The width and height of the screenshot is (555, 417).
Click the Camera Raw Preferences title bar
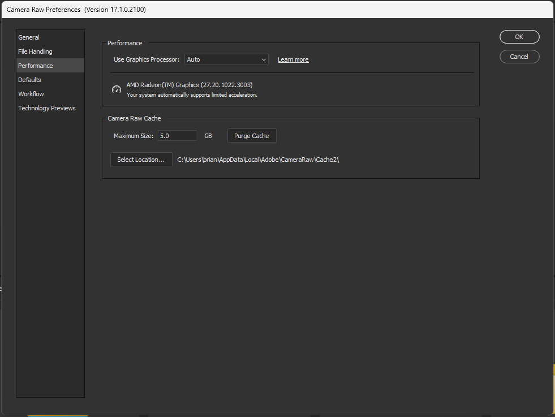coord(226,10)
